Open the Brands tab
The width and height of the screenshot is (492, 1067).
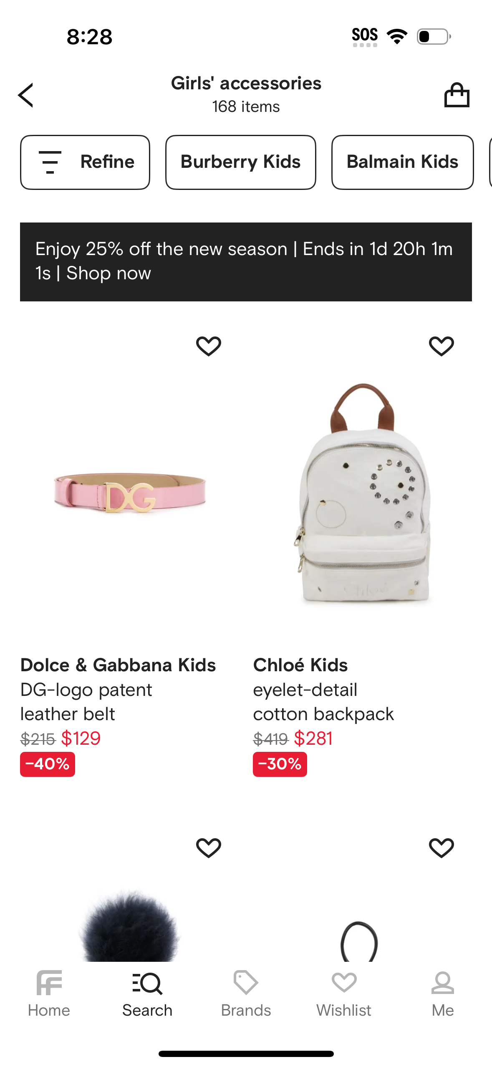pos(246,994)
